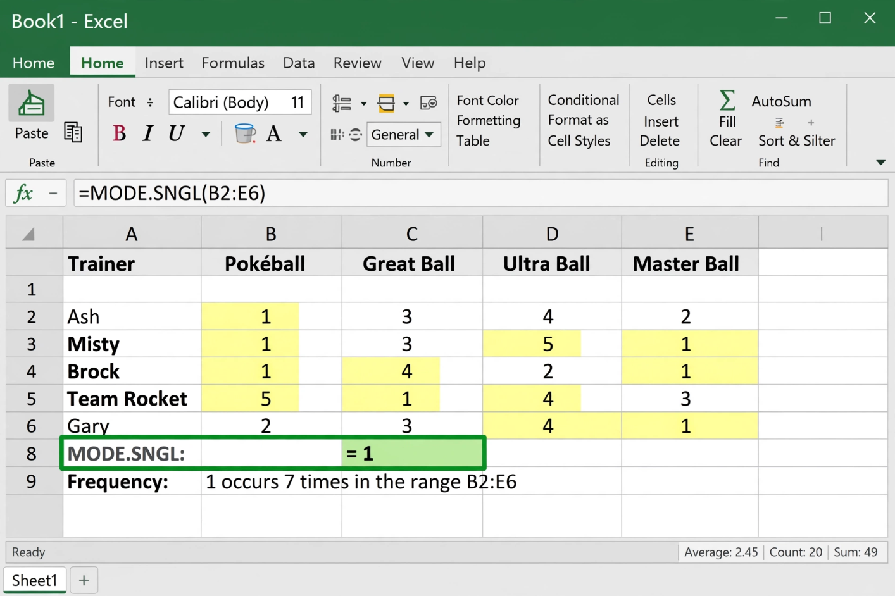Click the dash button beside the fx icon
Viewport: 895px width, 596px height.
[53, 193]
